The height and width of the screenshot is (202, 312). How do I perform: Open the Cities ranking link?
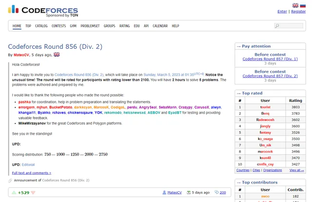point(256,170)
